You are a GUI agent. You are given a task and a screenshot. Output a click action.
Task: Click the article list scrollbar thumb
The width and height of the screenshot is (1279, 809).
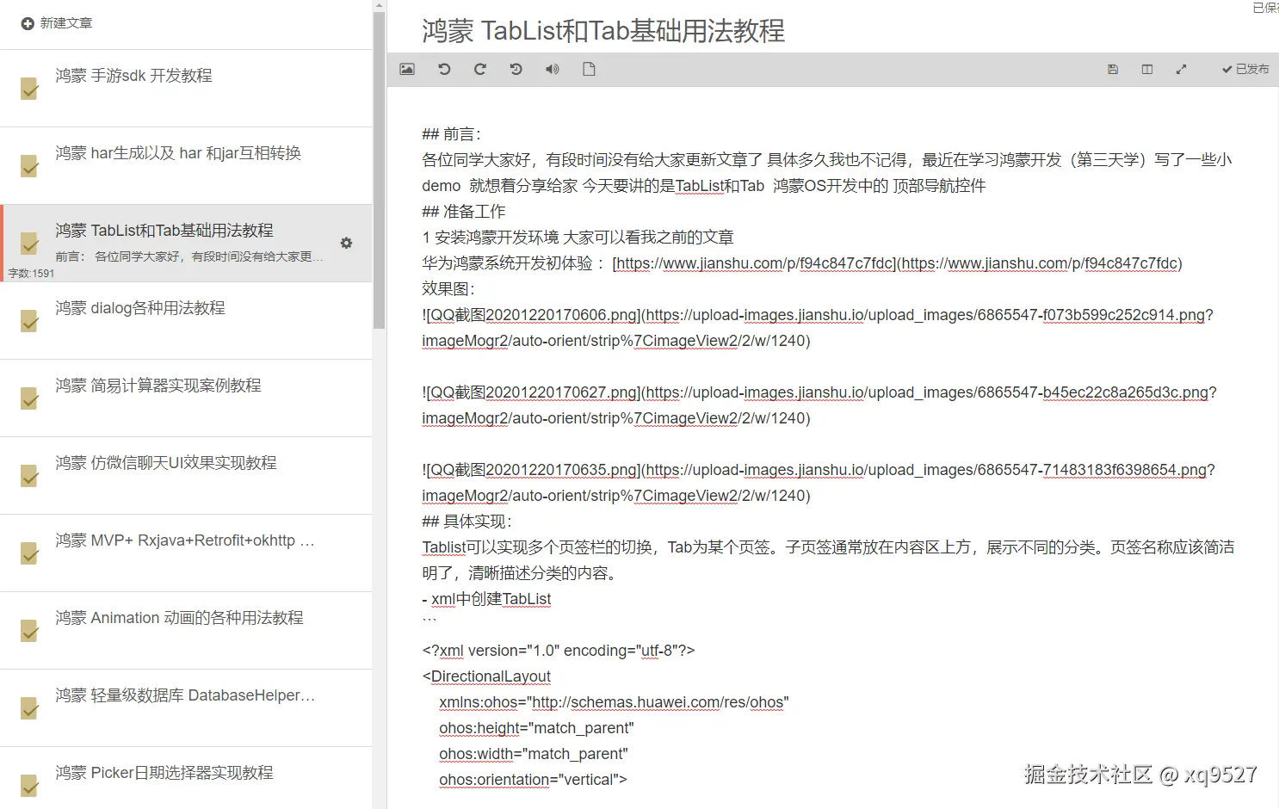point(379,170)
